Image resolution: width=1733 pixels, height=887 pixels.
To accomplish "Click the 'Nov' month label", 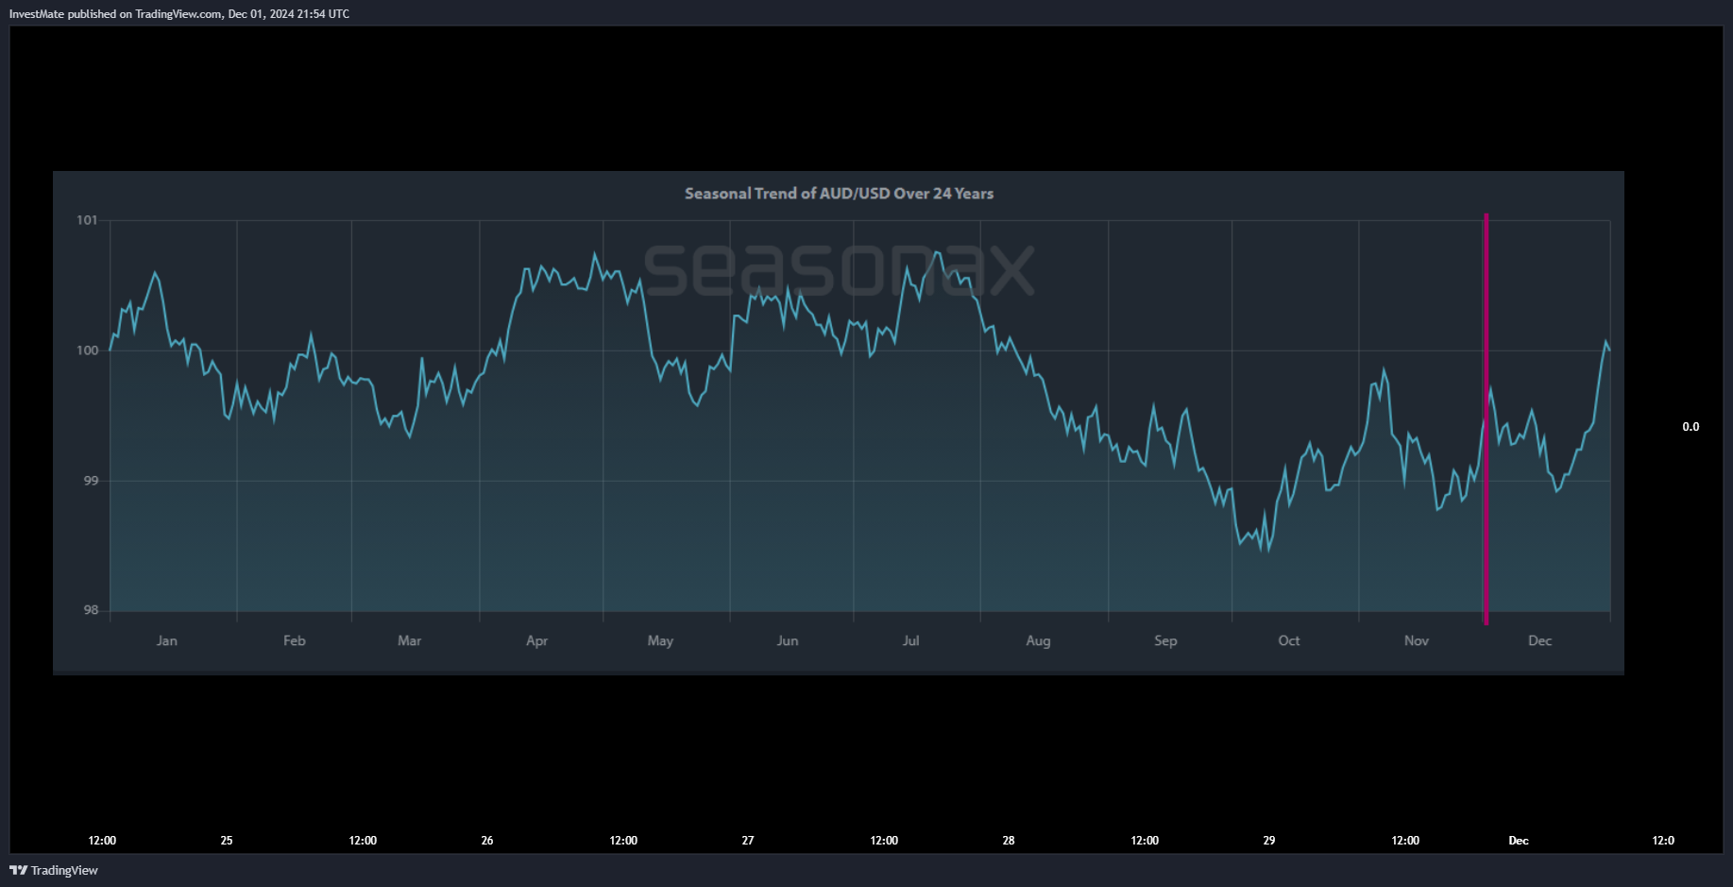I will click(x=1417, y=640).
